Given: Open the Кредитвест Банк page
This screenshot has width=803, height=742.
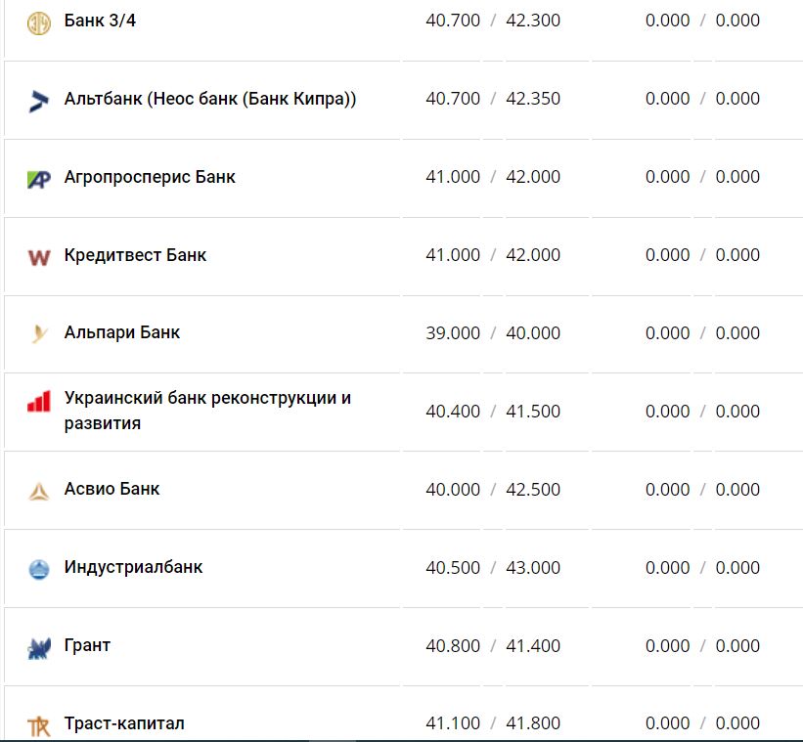Looking at the screenshot, I should pyautogui.click(x=135, y=255).
